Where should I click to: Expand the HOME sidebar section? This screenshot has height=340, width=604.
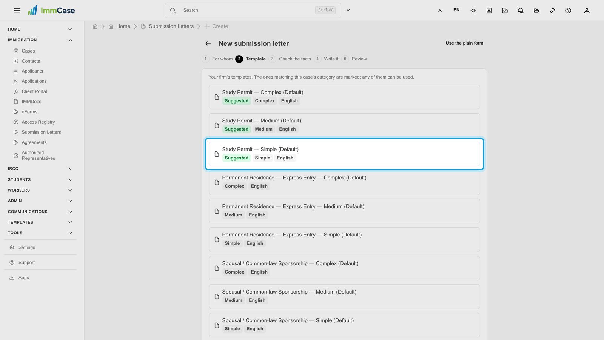pyautogui.click(x=40, y=29)
